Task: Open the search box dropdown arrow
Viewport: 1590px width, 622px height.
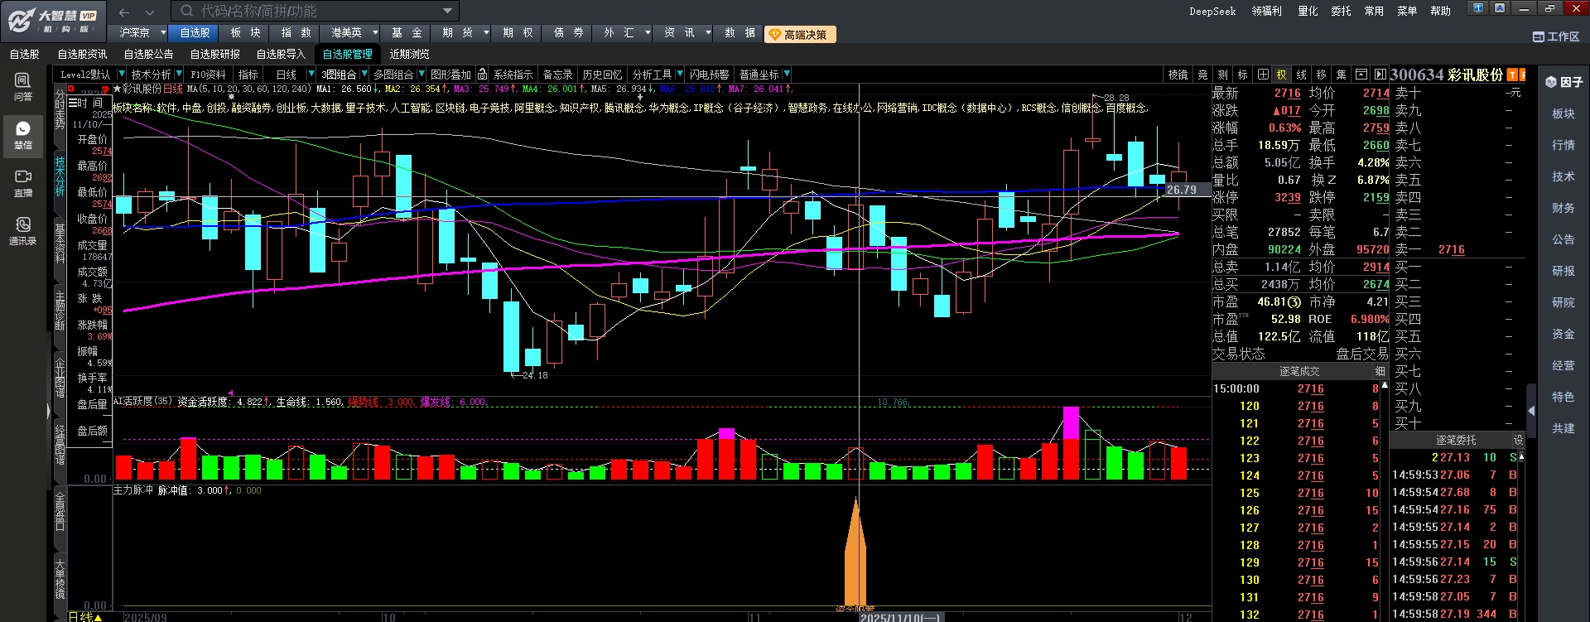Action: point(447,12)
